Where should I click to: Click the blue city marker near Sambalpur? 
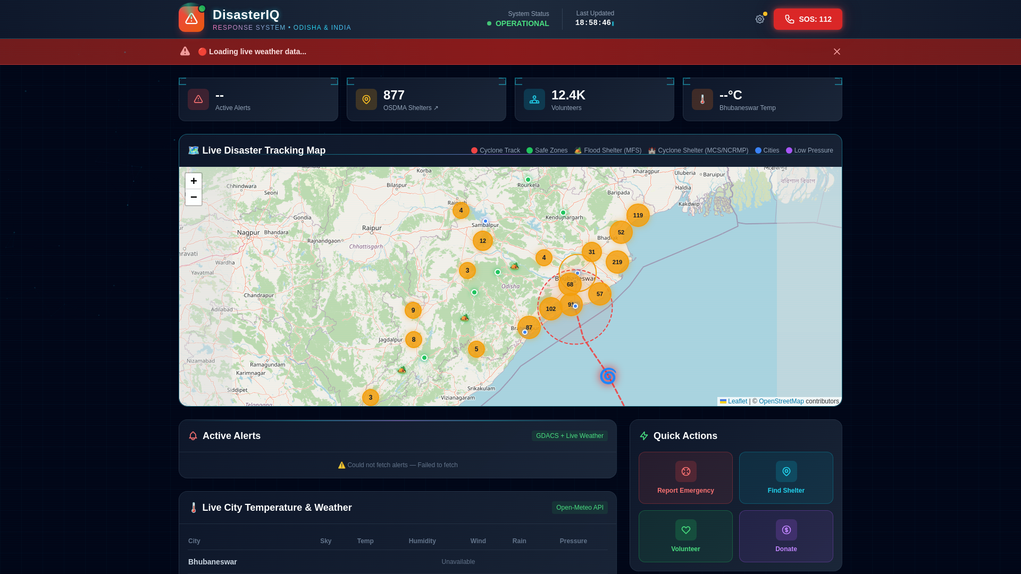pyautogui.click(x=486, y=221)
